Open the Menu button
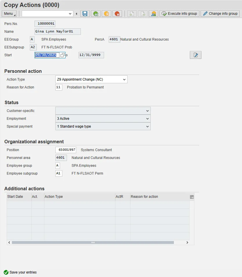This screenshot has width=242, height=277. 9,14
